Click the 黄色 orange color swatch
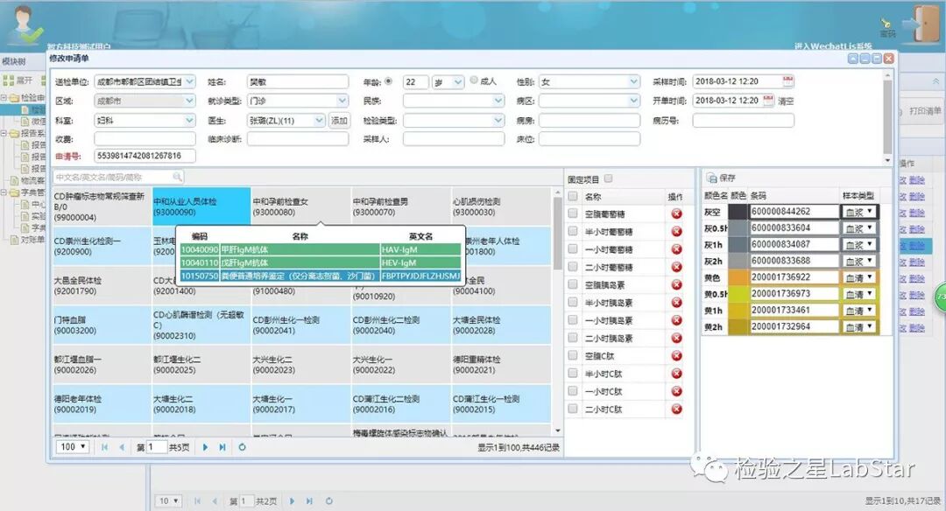This screenshot has height=511, width=946. (738, 277)
